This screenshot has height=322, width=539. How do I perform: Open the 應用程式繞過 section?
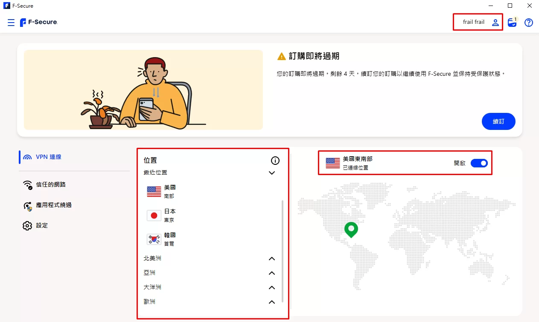pos(54,205)
